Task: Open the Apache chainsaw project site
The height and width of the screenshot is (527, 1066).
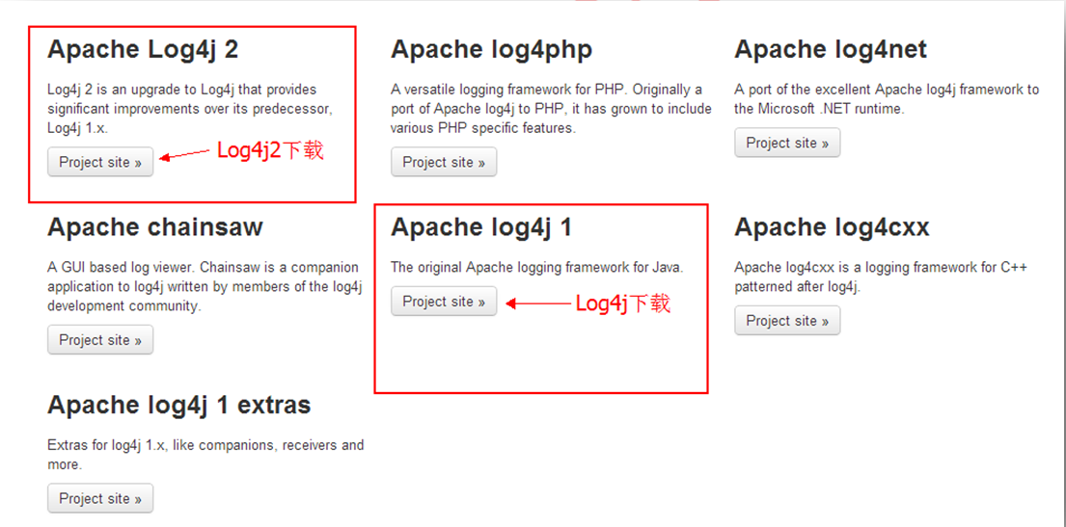Action: click(100, 339)
